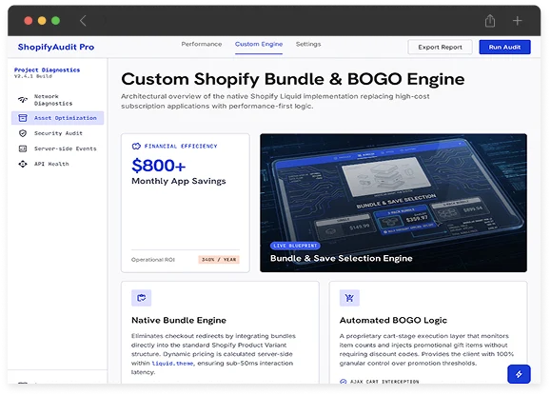The image size is (551, 396).
Task: Open Server-side Events in sidebar
Action: coord(57,148)
